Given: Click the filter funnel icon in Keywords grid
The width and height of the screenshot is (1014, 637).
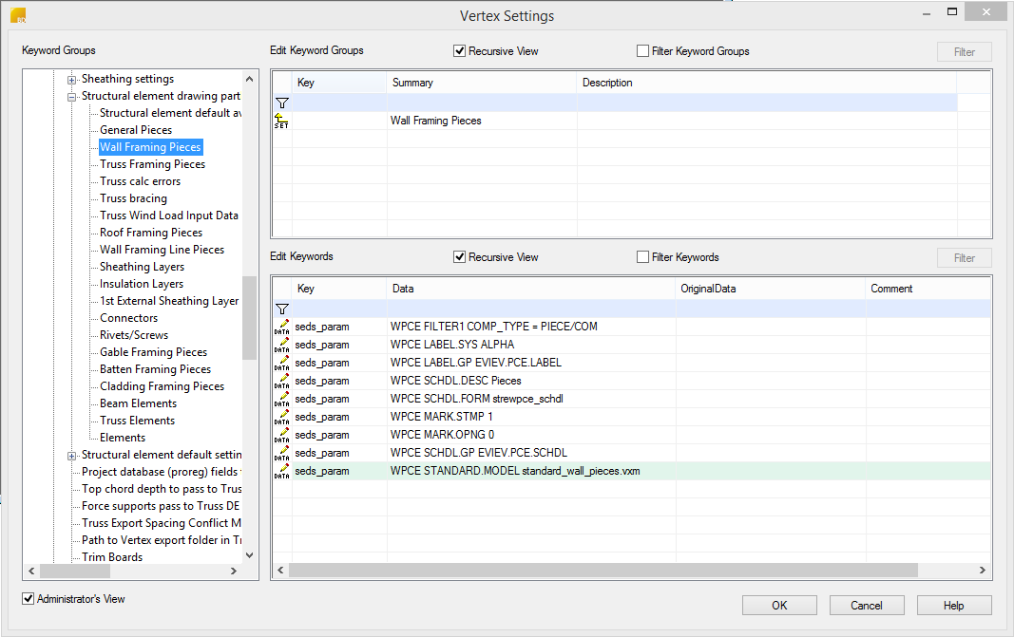Looking at the screenshot, I should click(x=282, y=309).
